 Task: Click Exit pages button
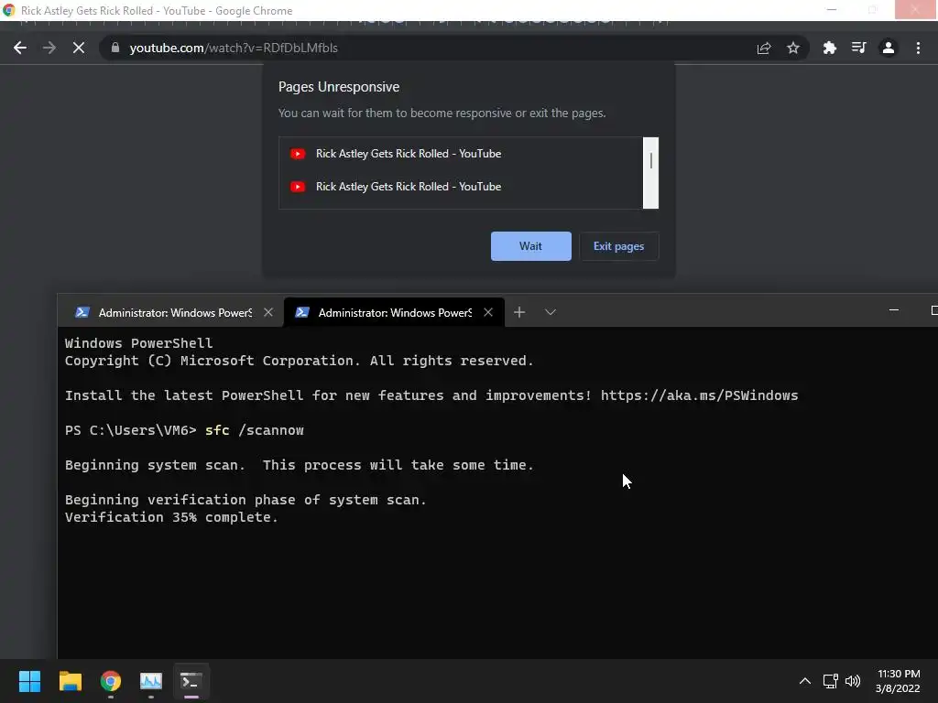point(618,246)
